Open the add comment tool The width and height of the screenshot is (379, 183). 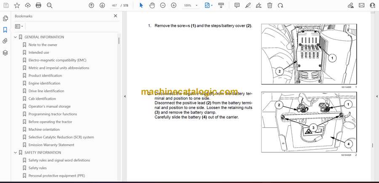237,5
